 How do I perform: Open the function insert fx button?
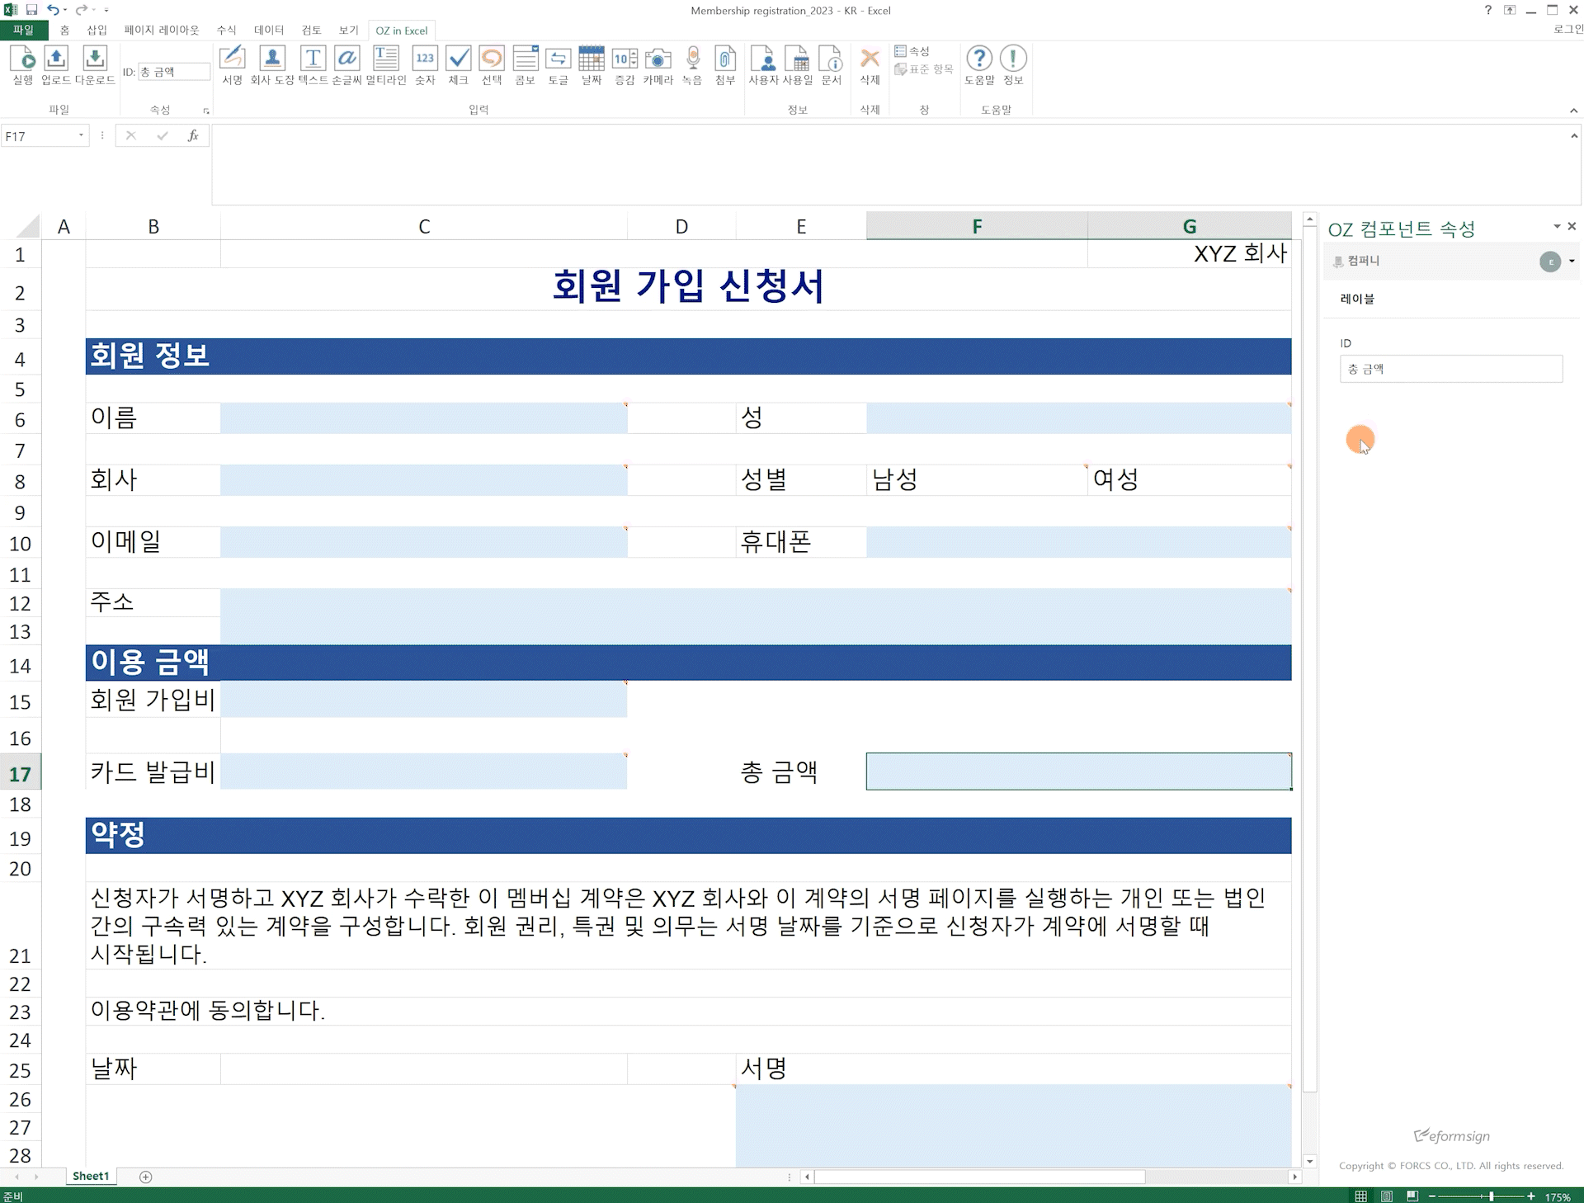coord(193,136)
